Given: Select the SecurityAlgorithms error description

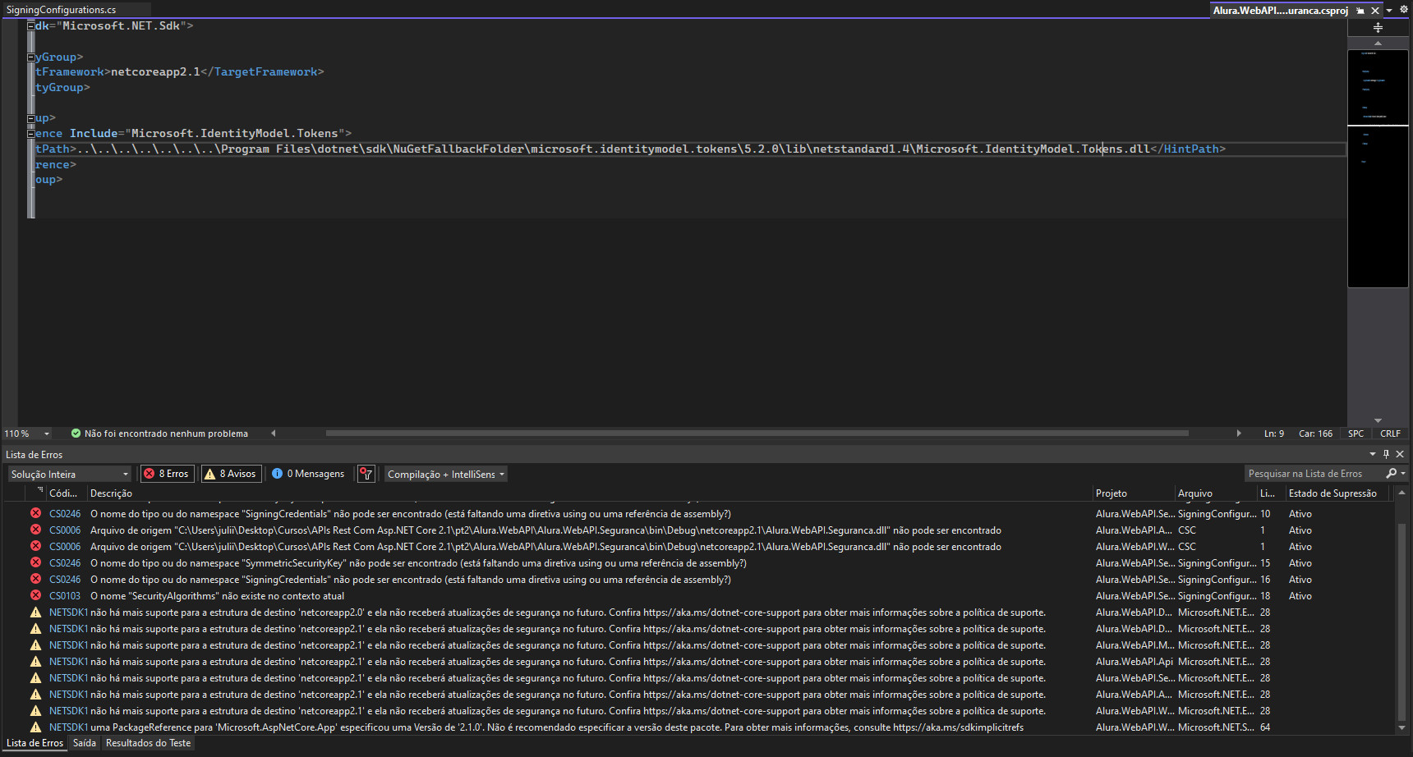Looking at the screenshot, I should pyautogui.click(x=217, y=596).
